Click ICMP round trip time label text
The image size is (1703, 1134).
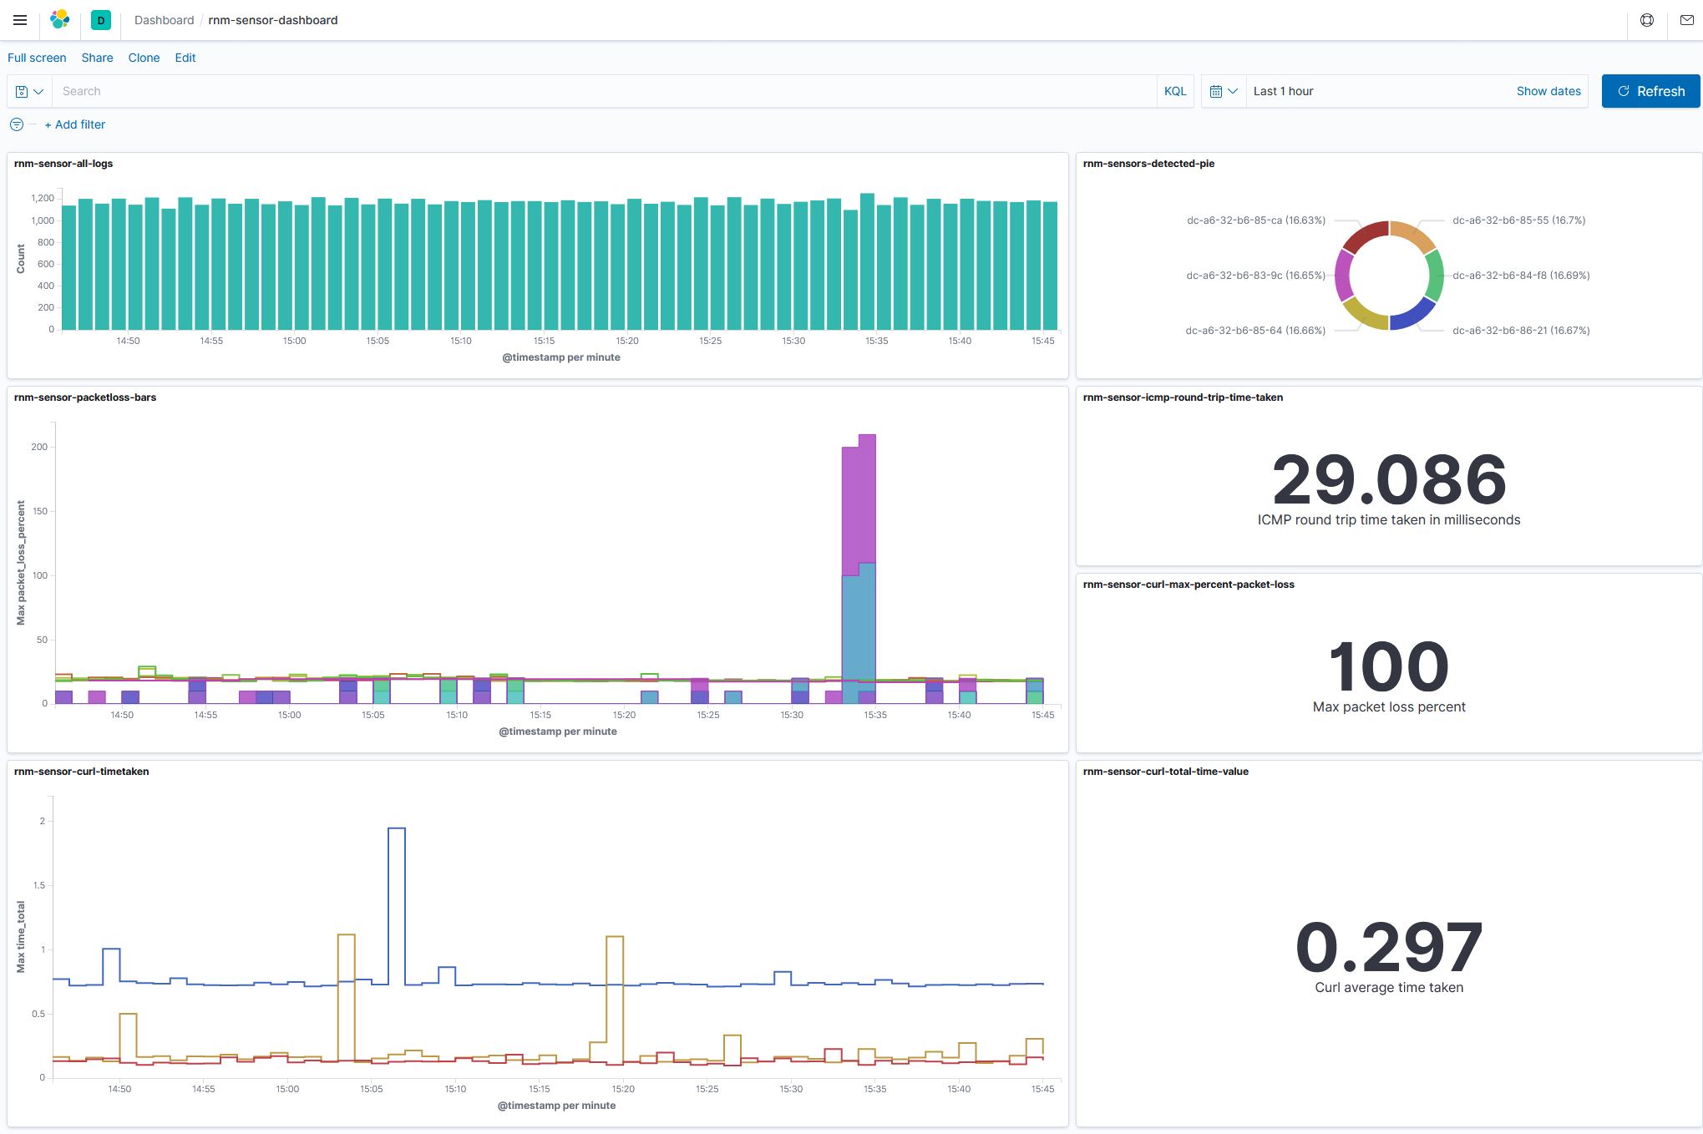[x=1389, y=519]
